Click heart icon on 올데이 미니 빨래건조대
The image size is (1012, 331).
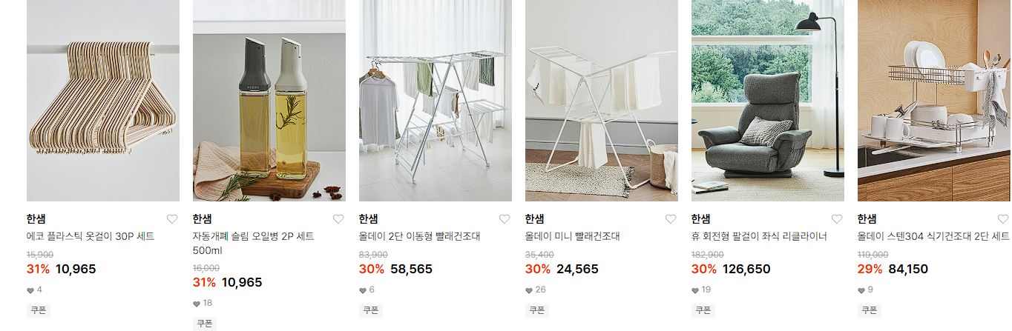tap(671, 219)
